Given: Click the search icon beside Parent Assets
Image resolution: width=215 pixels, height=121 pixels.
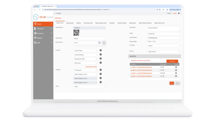Looking at the screenshot, I should (99, 43).
